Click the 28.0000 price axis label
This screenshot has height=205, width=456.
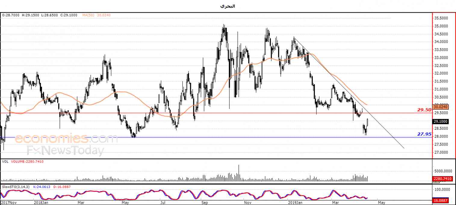click(441, 137)
